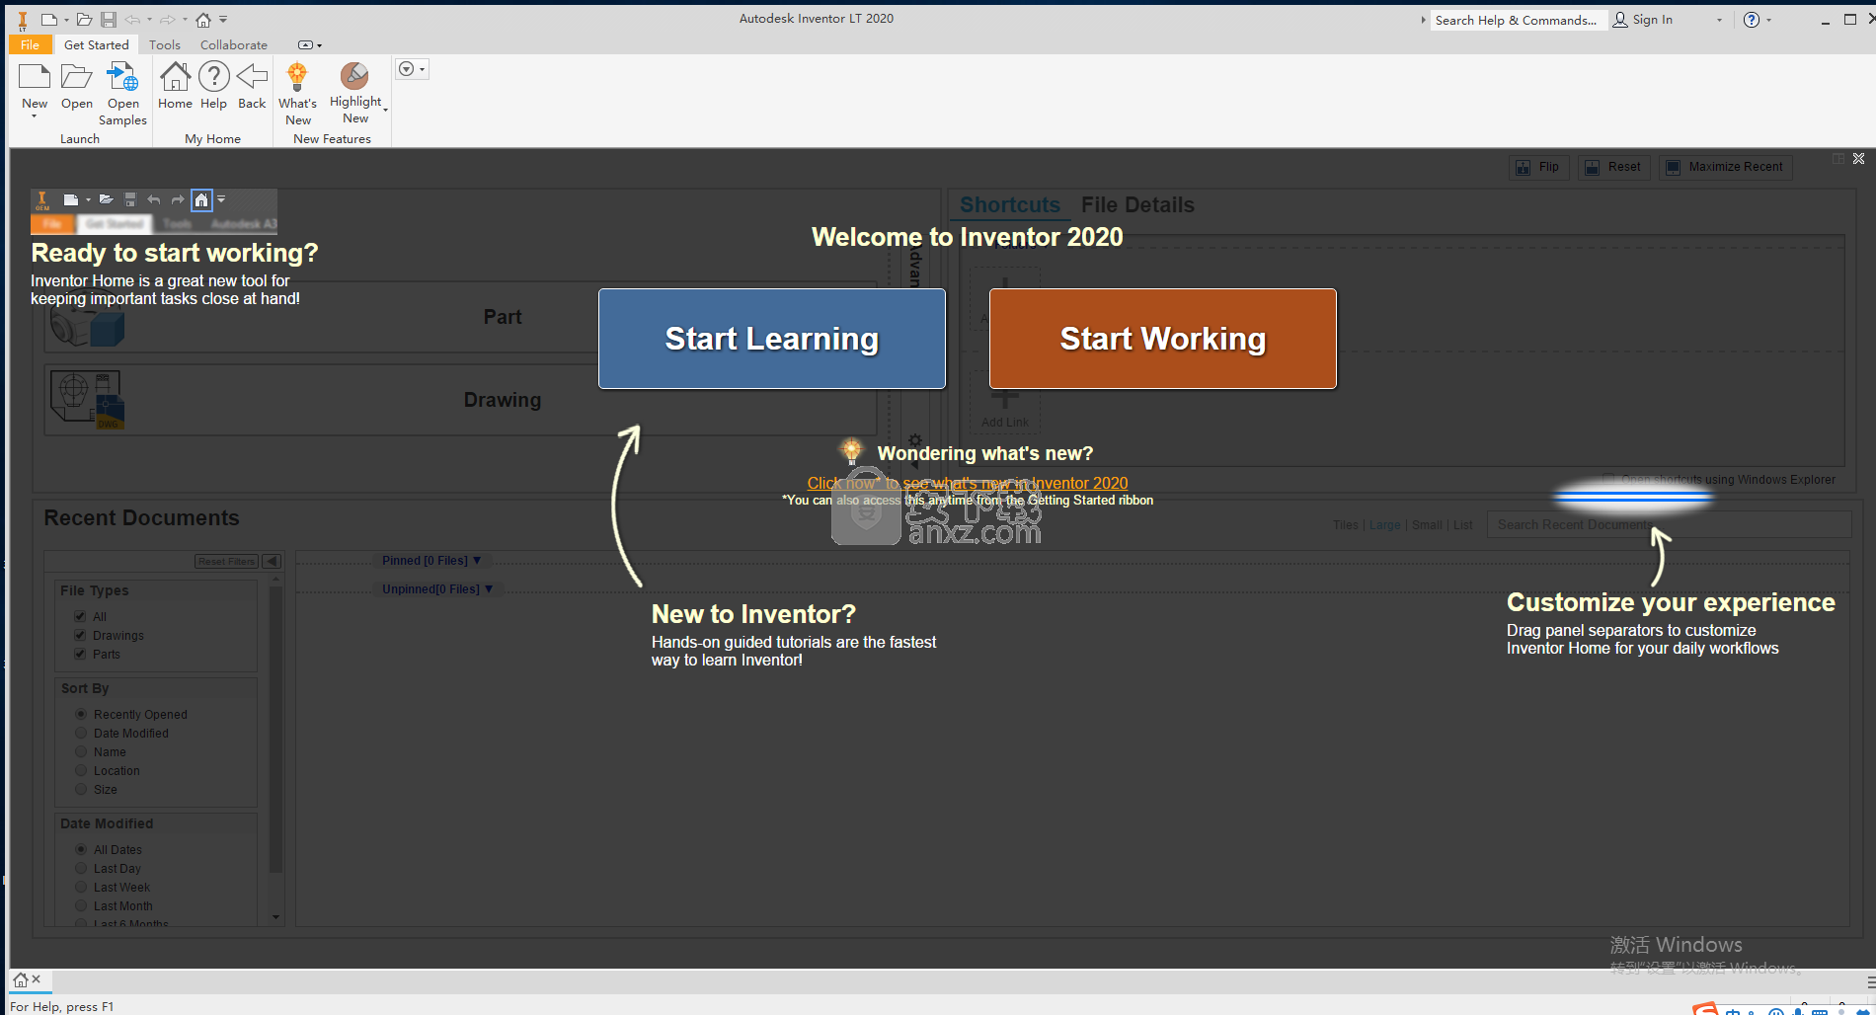Click the Redo arrow in quick access toolbar

click(x=168, y=20)
